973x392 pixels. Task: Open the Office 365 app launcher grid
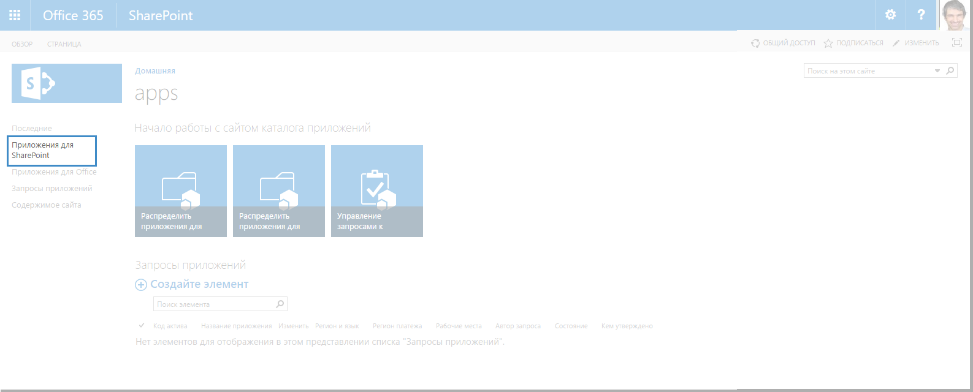click(15, 15)
